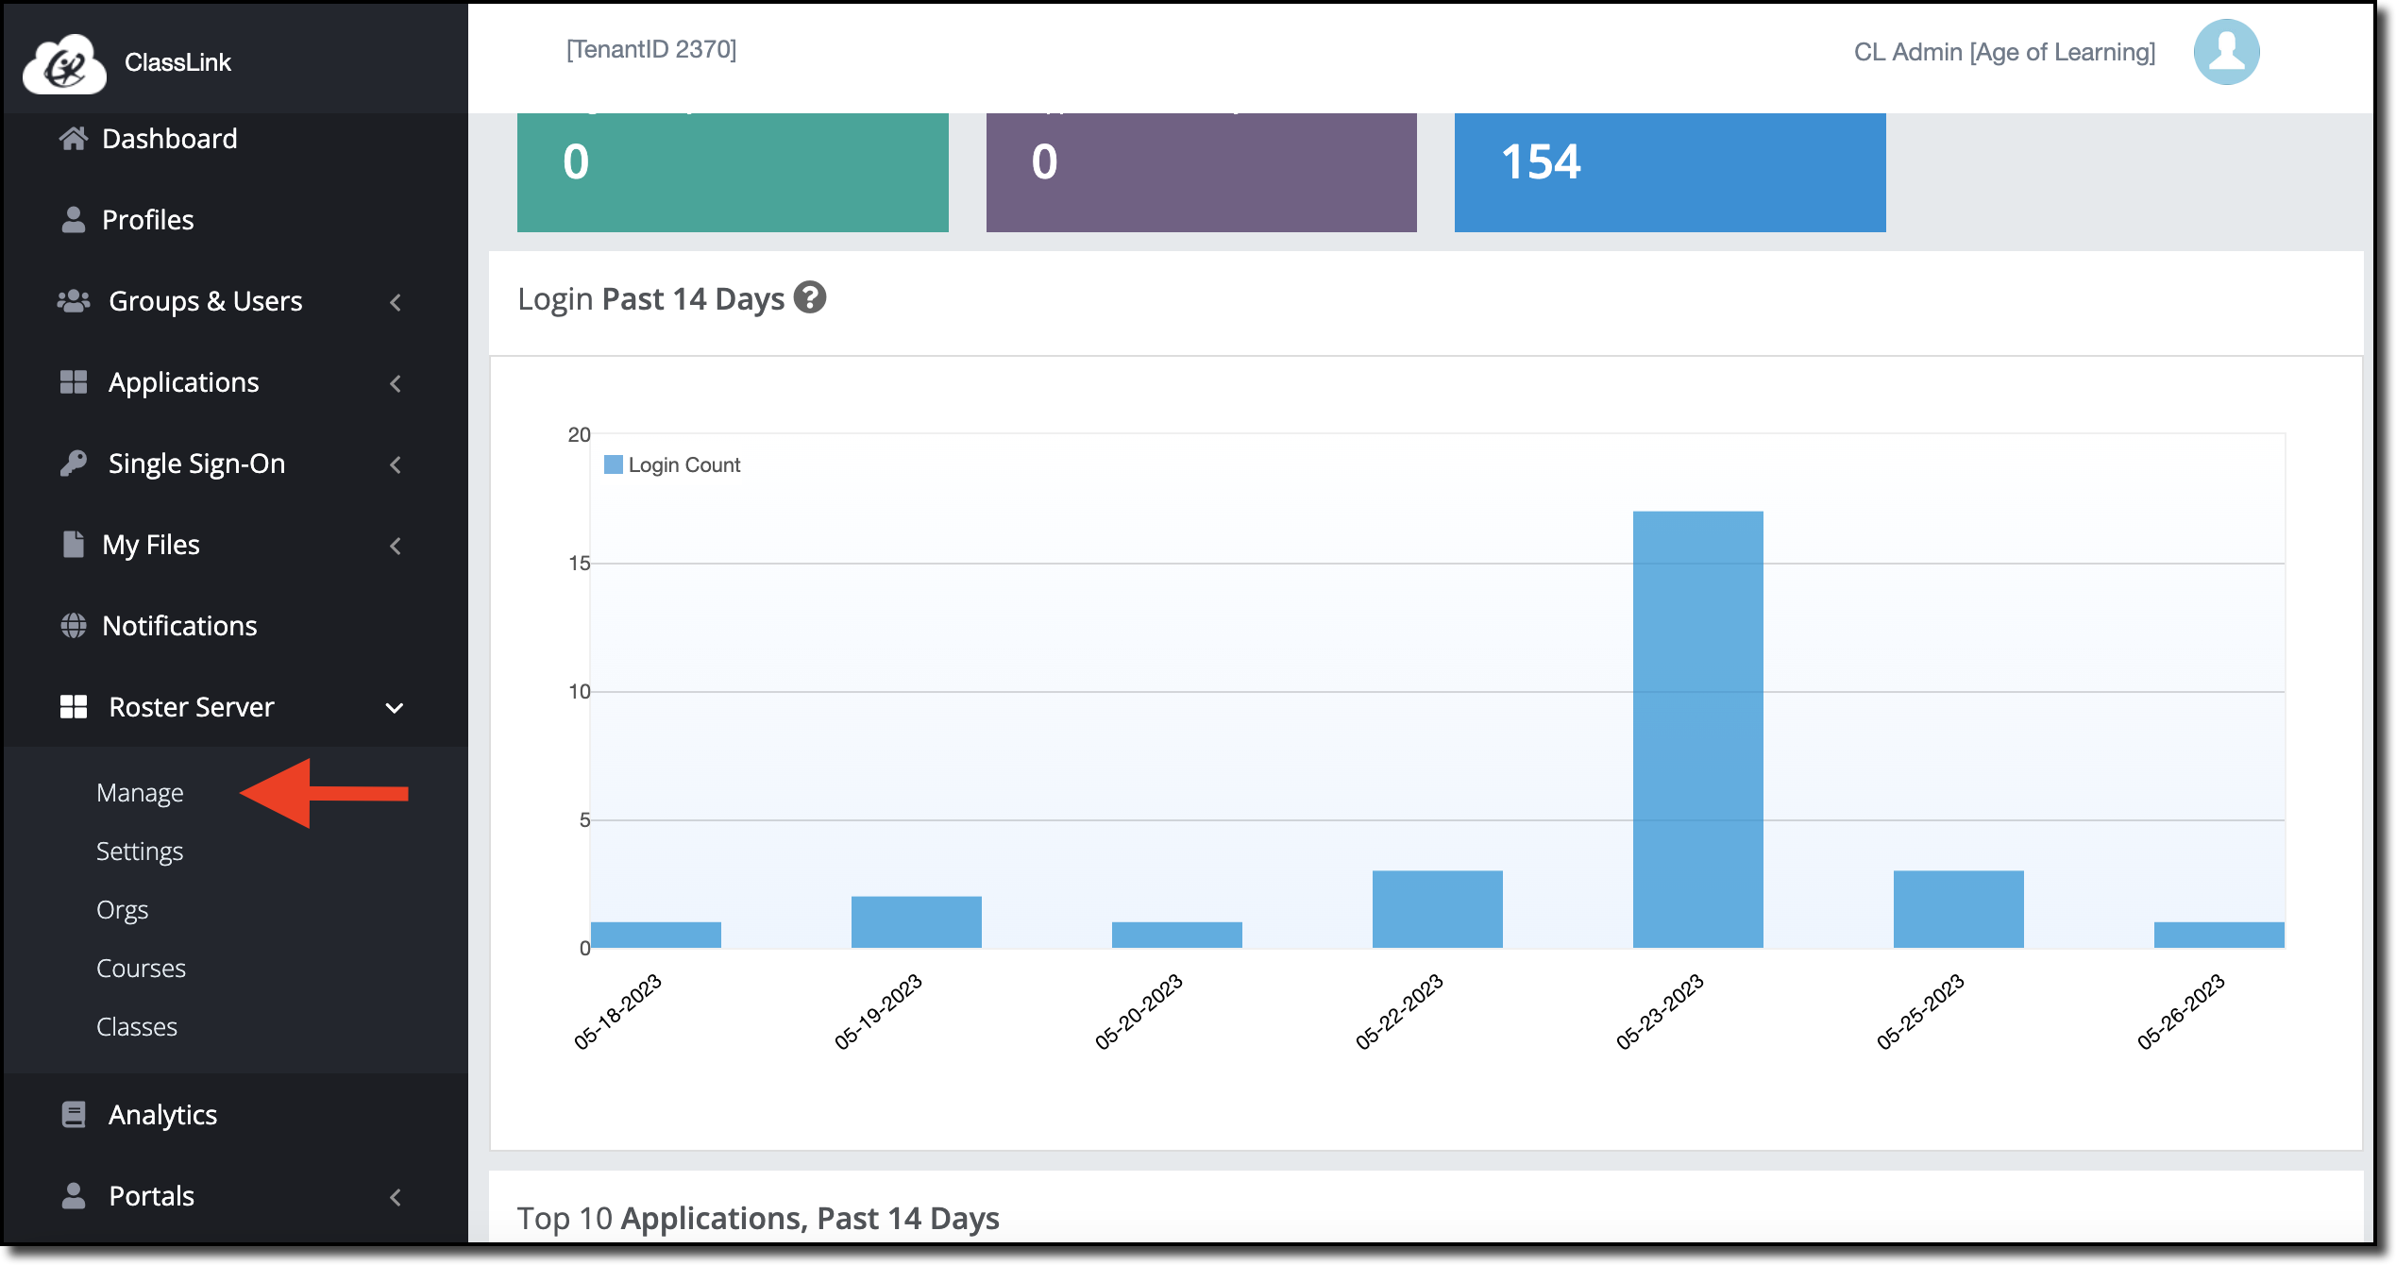
Task: Click the 05-23-2023 login bar
Action: (x=1697, y=729)
